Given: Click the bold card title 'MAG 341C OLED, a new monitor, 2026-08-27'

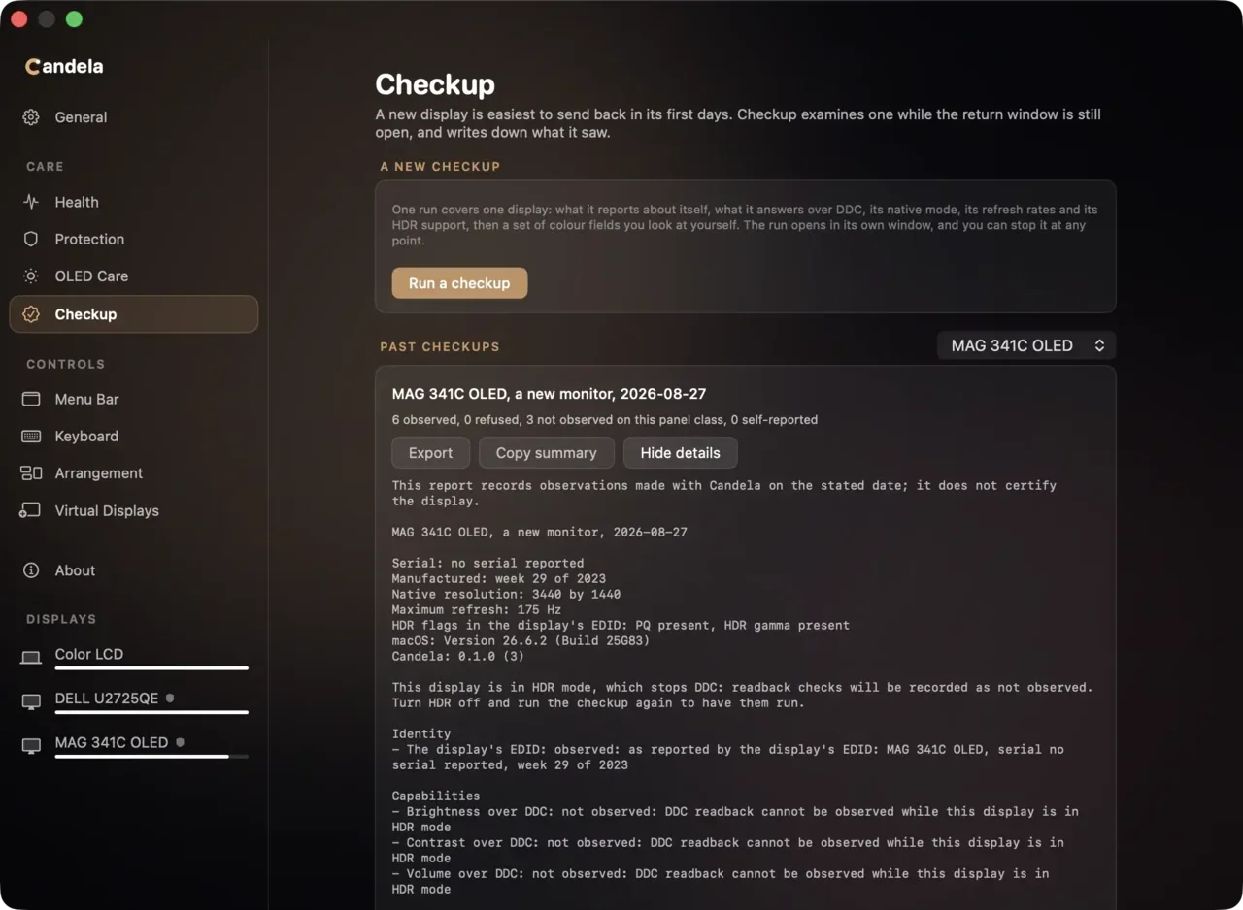Looking at the screenshot, I should coord(549,394).
